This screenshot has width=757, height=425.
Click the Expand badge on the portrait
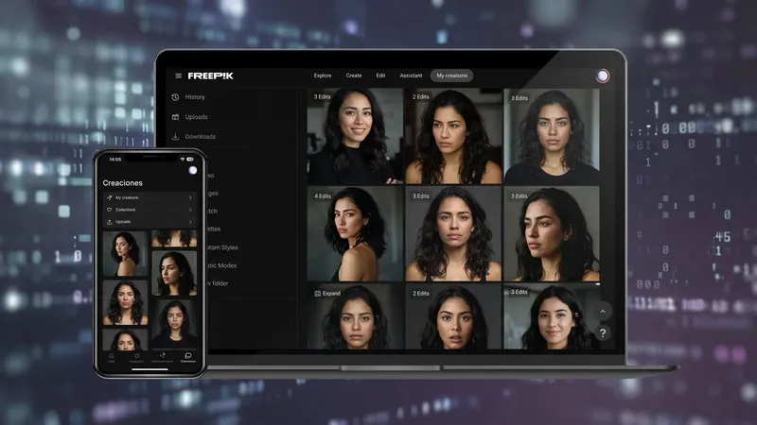[327, 294]
